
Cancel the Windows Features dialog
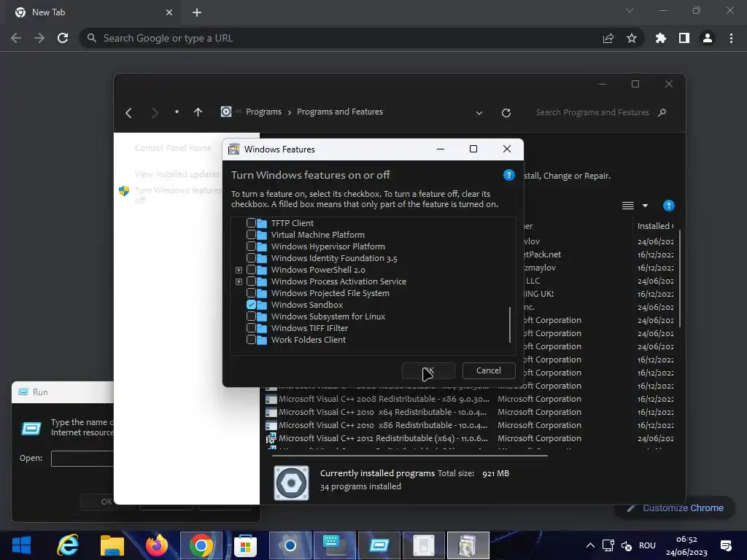click(x=489, y=370)
